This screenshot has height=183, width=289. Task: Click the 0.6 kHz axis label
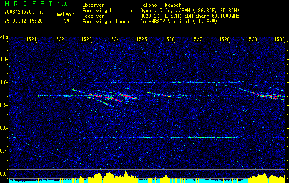tap(3, 174)
